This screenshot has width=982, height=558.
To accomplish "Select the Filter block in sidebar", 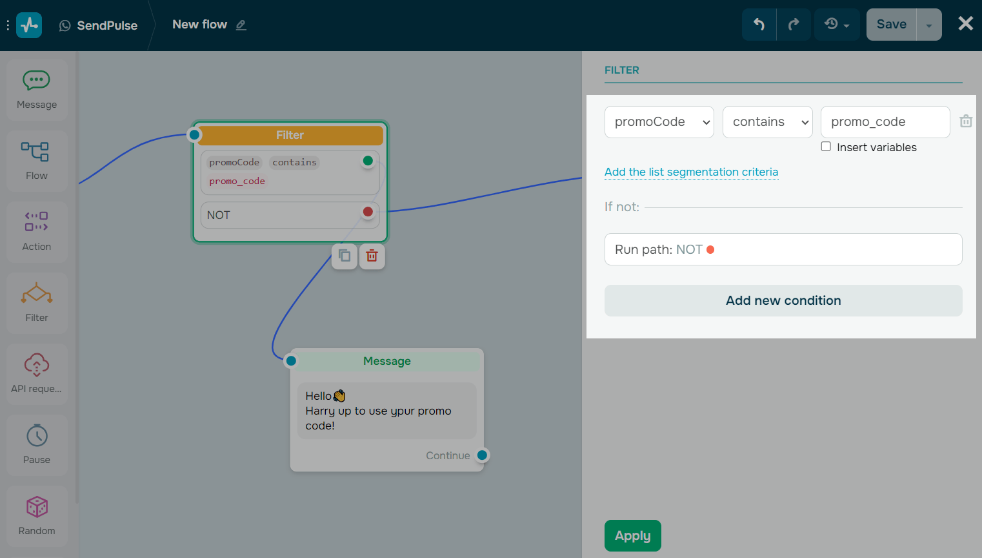I will click(37, 302).
